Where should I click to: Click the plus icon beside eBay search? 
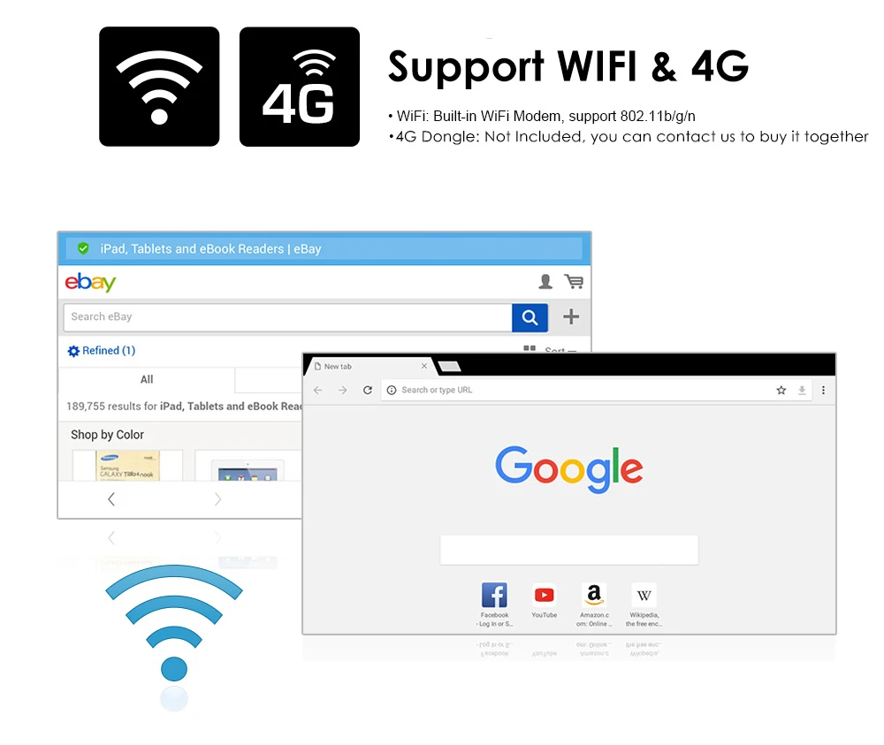[571, 316]
